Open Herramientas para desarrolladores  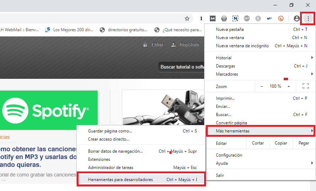[x=141, y=180]
